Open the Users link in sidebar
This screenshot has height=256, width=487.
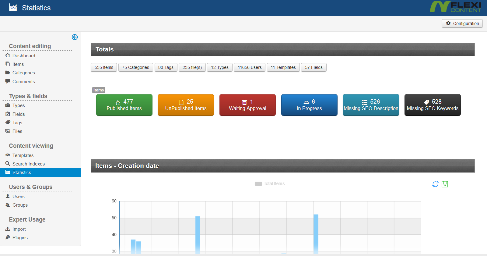pos(18,196)
